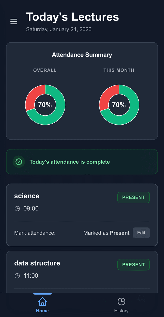Image resolution: width=164 pixels, height=317 pixels.
Task: Tap the Home house icon
Action: pos(42,302)
